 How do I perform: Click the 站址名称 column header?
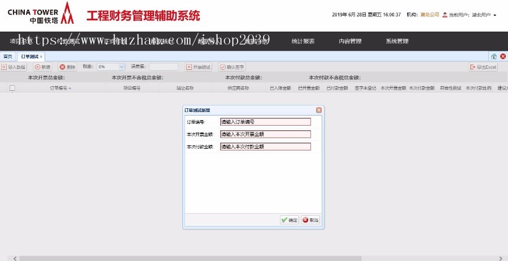185,88
